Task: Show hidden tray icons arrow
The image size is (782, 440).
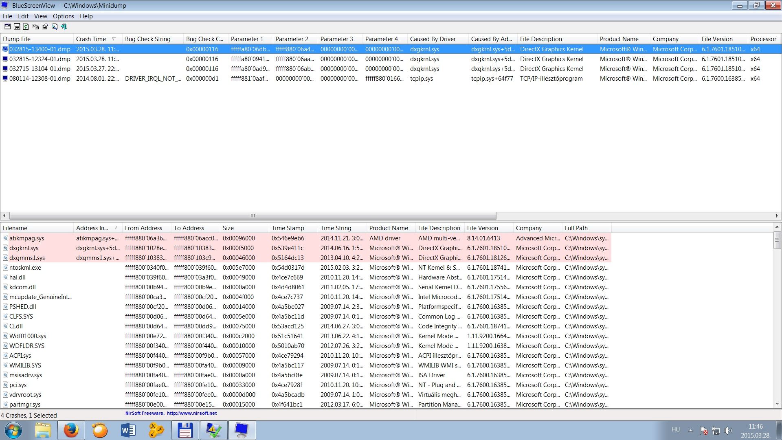Action: click(690, 430)
